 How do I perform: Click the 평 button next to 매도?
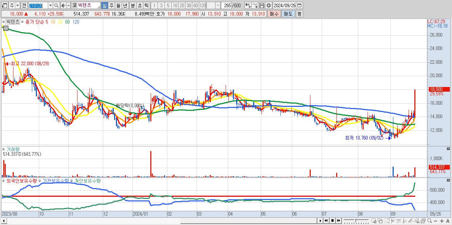coord(299,14)
